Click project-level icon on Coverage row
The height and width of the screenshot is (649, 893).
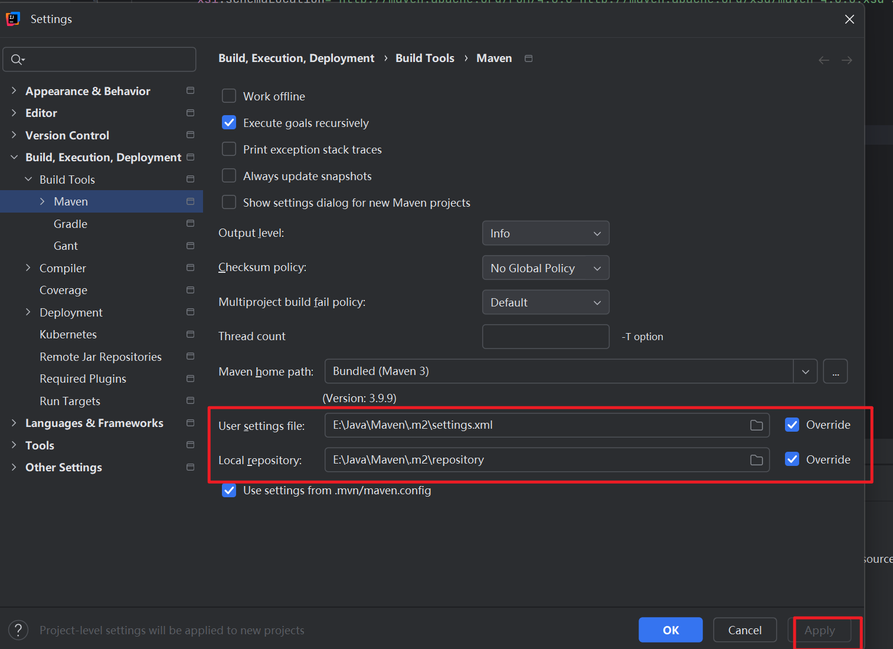coord(190,290)
